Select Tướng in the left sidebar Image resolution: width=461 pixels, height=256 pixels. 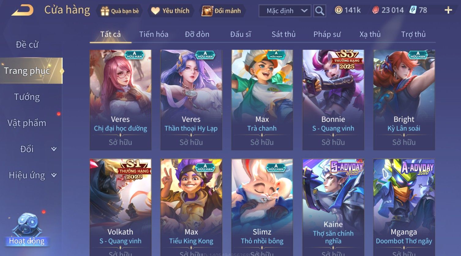27,97
